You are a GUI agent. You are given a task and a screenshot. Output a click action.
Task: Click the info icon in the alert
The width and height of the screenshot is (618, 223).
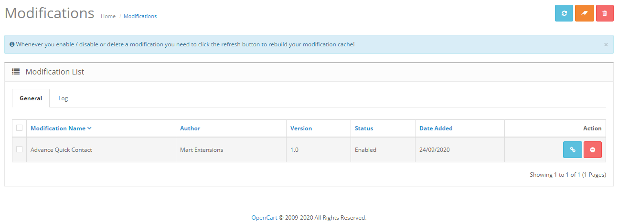[x=12, y=44]
